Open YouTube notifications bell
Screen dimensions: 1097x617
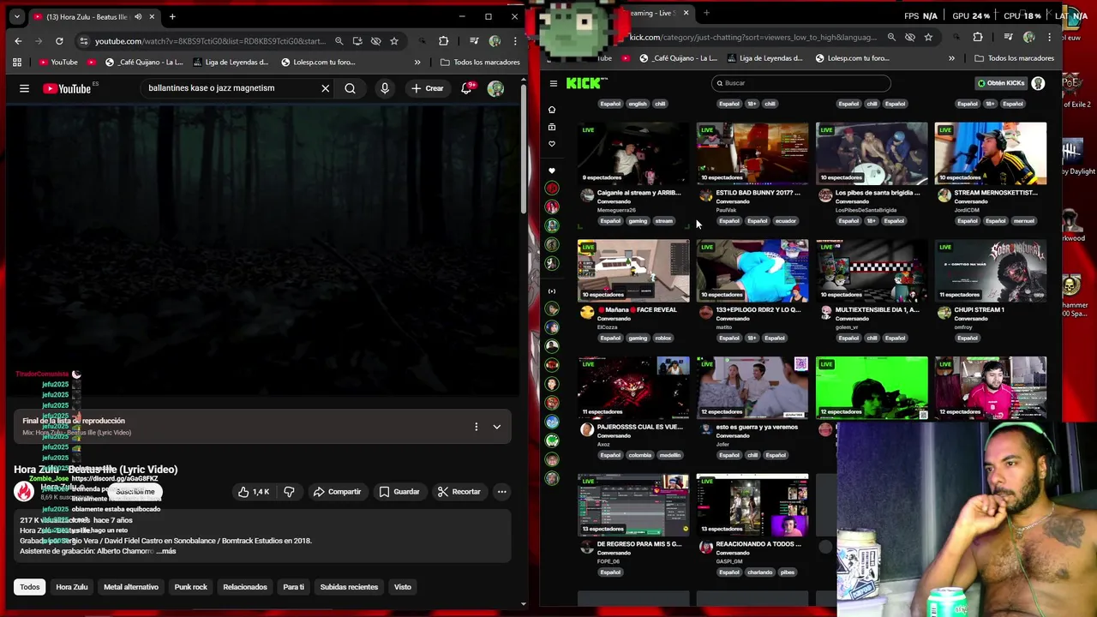pyautogui.click(x=467, y=88)
